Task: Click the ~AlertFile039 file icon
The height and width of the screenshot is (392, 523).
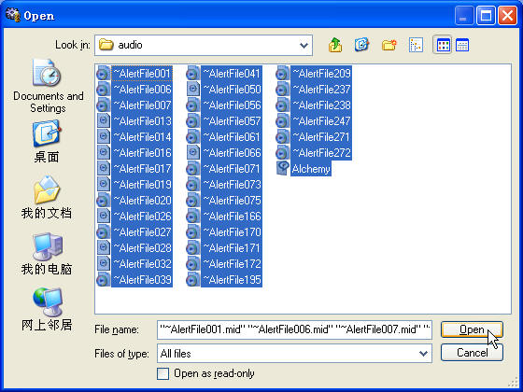Action: (x=103, y=279)
